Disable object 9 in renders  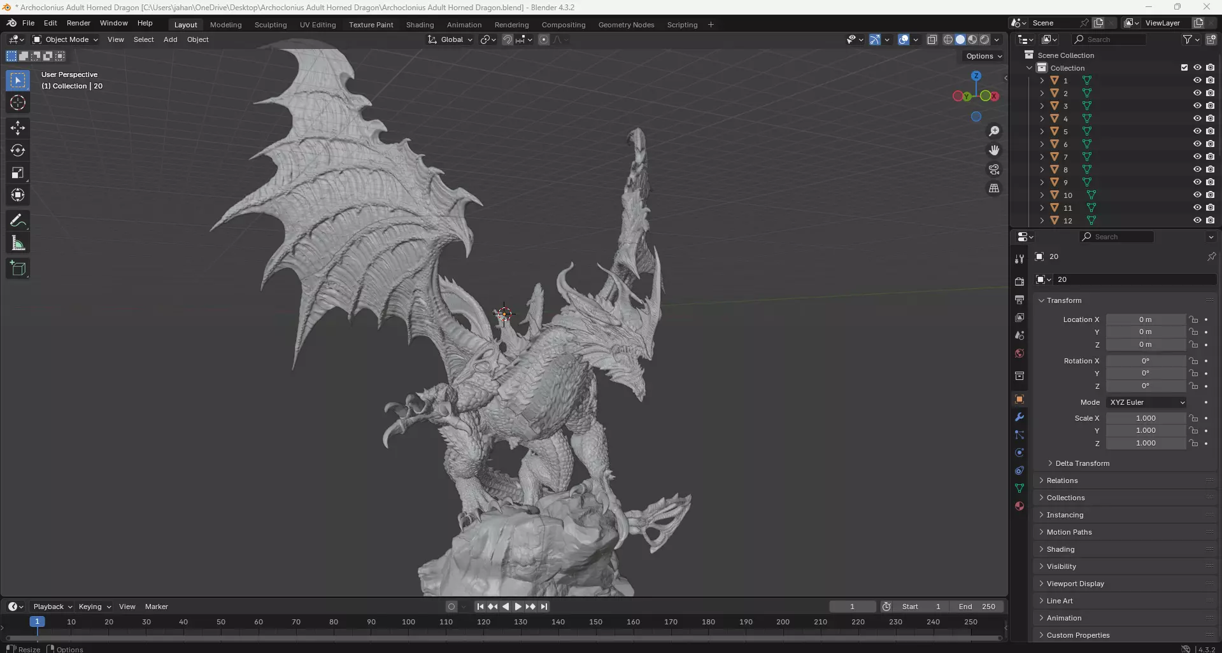[1211, 182]
